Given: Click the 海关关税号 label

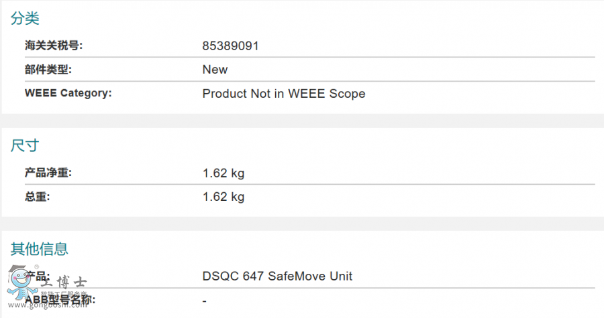Looking at the screenshot, I should (54, 46).
